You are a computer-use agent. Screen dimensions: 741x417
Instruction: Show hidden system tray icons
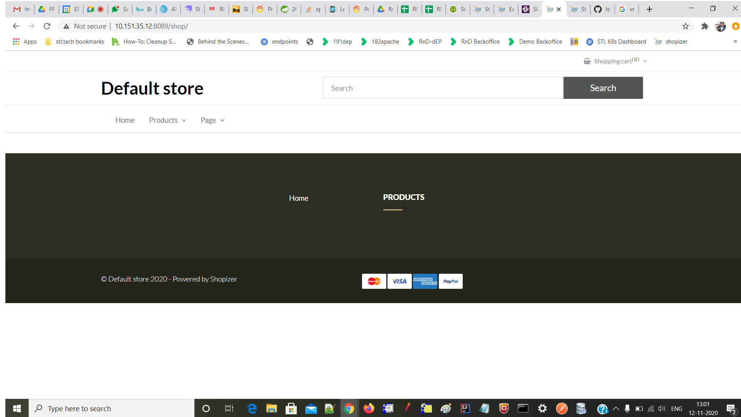click(x=616, y=408)
